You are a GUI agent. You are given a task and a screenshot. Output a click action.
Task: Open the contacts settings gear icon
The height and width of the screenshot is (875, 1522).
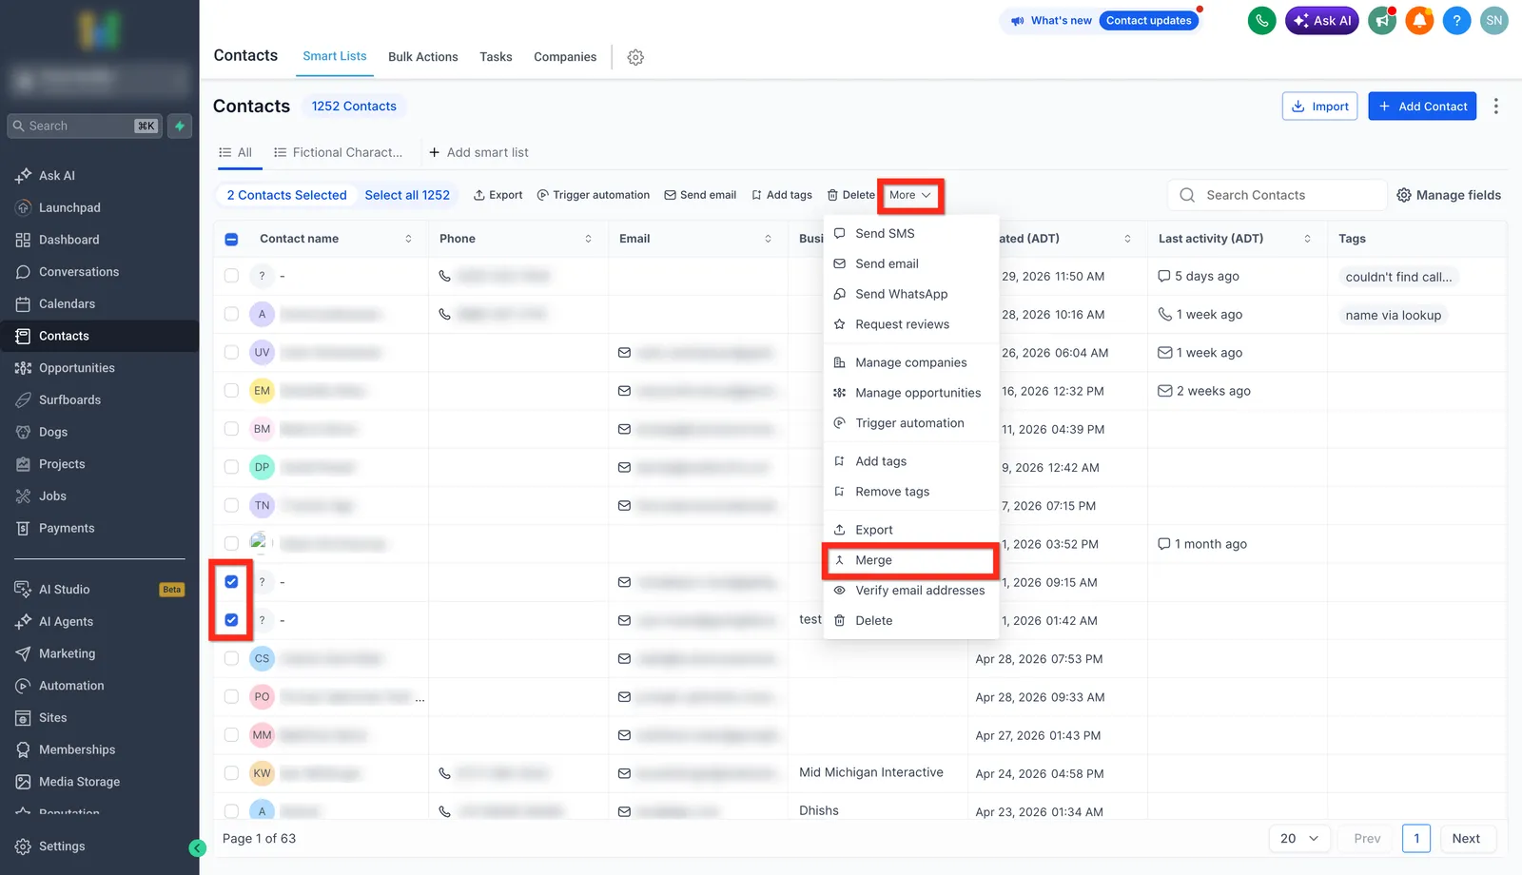pyautogui.click(x=635, y=57)
